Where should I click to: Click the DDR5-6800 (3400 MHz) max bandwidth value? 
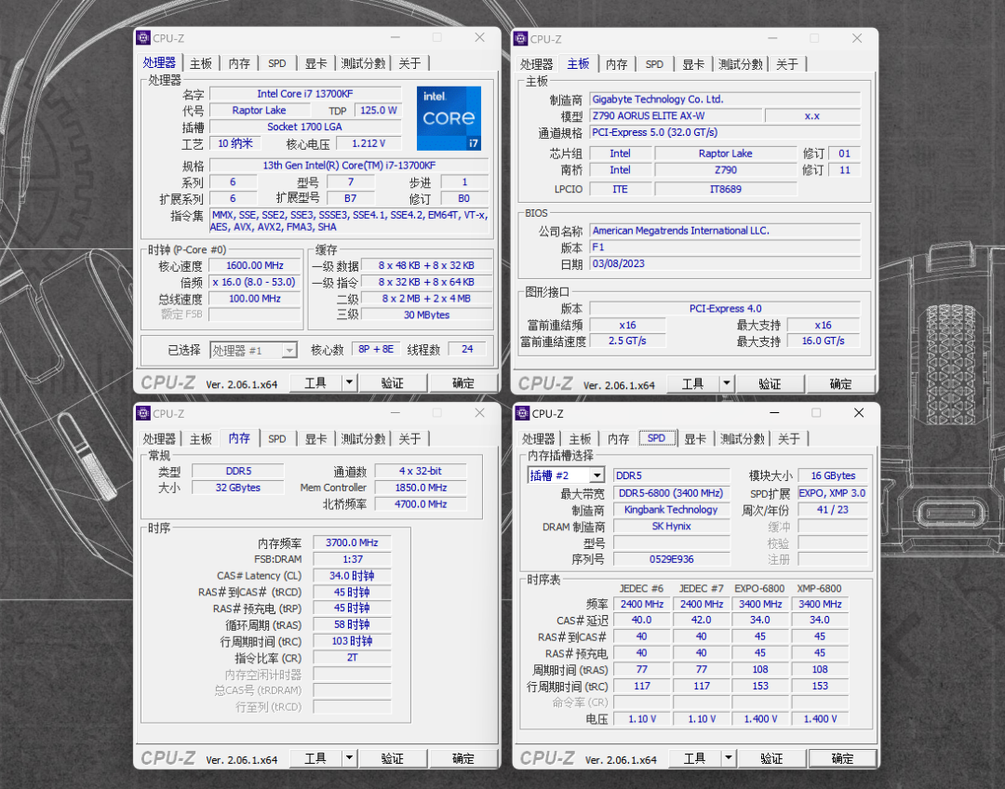(x=671, y=493)
